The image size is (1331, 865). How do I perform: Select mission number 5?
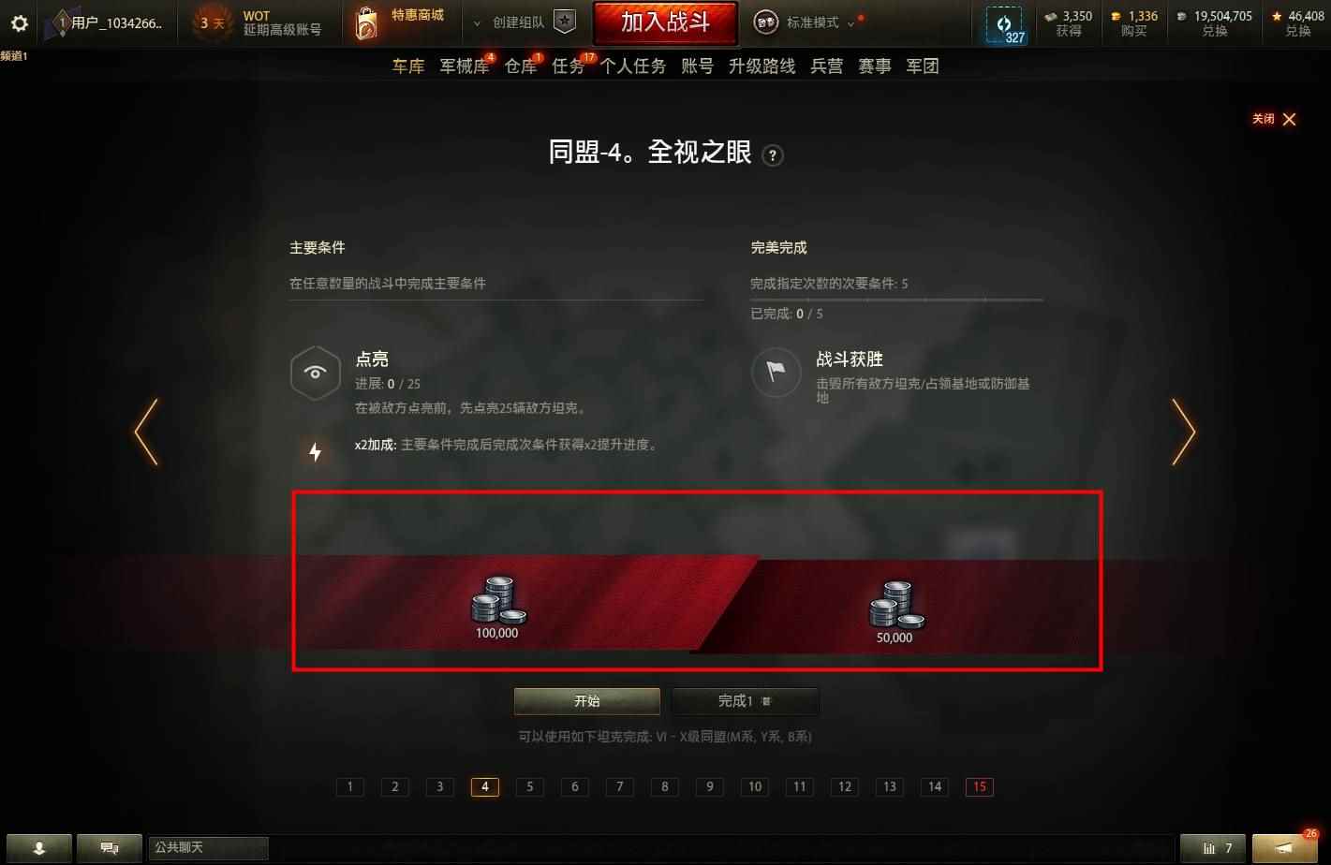[x=530, y=786]
